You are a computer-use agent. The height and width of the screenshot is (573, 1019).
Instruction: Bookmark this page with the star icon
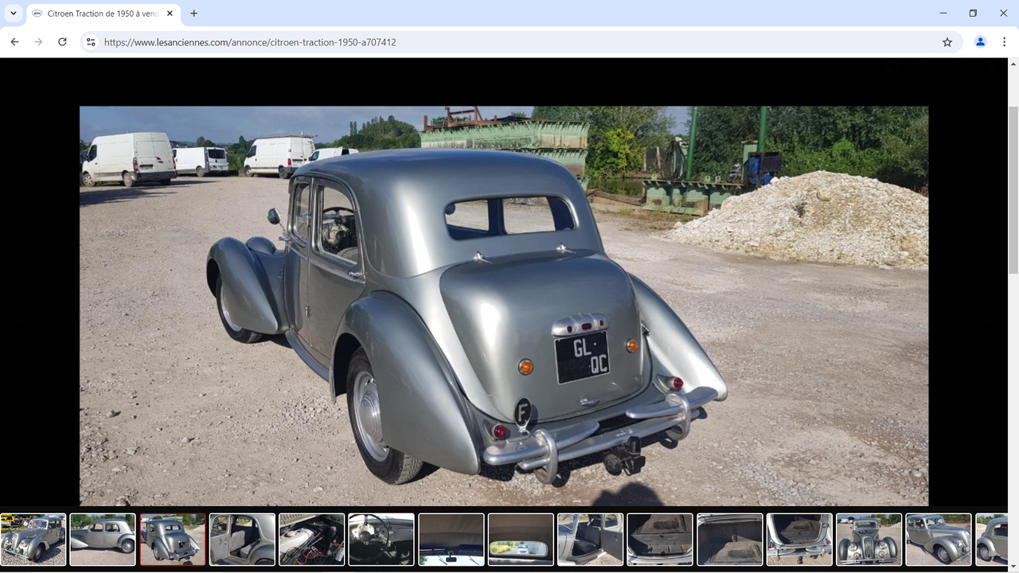pyautogui.click(x=947, y=42)
